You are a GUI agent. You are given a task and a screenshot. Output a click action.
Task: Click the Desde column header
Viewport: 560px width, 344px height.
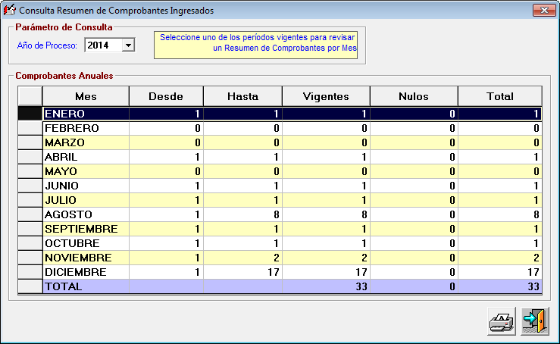pos(166,96)
